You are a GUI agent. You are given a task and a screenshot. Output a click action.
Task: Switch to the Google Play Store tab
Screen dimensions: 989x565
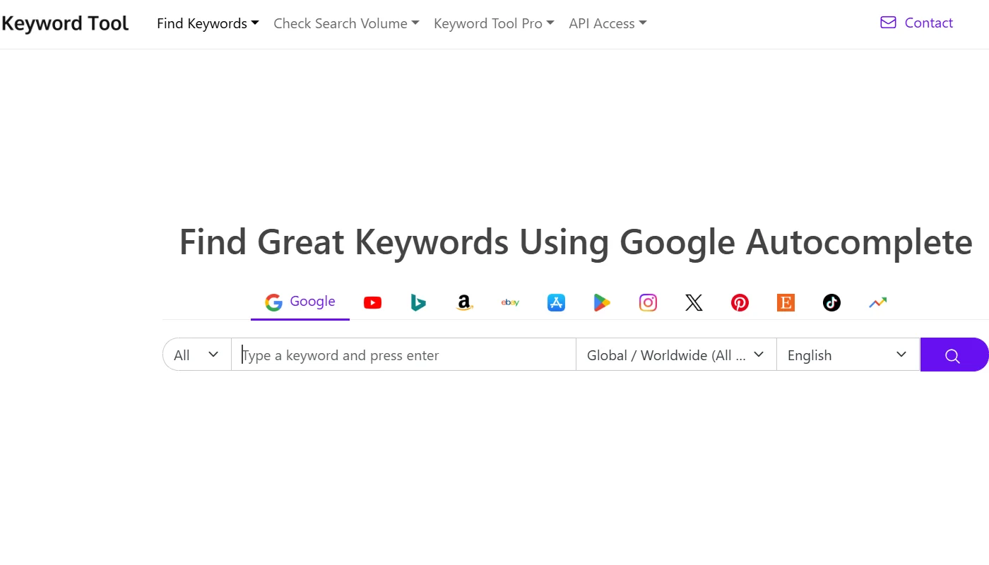click(602, 303)
